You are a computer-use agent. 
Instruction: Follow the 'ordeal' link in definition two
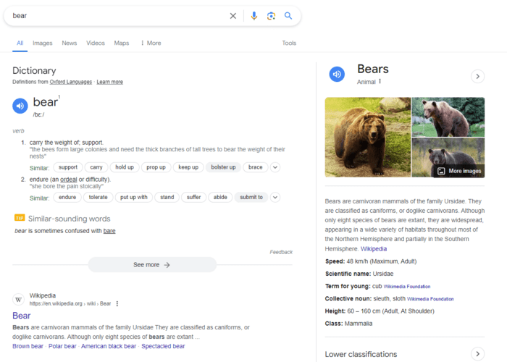69,180
